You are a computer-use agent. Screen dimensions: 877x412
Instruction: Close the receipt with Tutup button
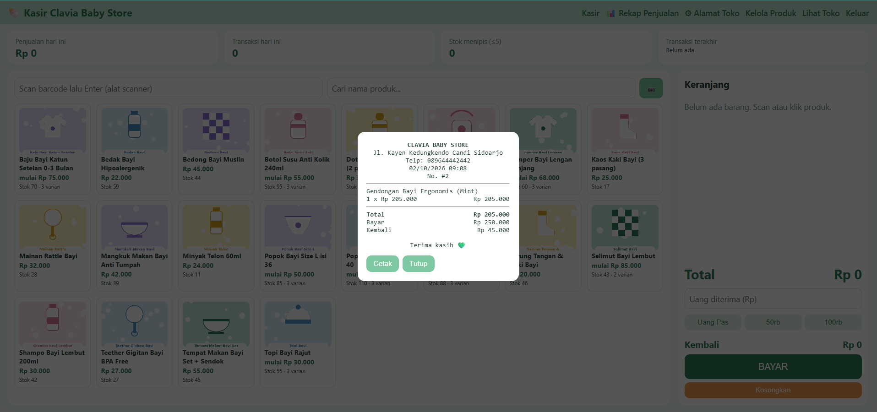pos(419,264)
